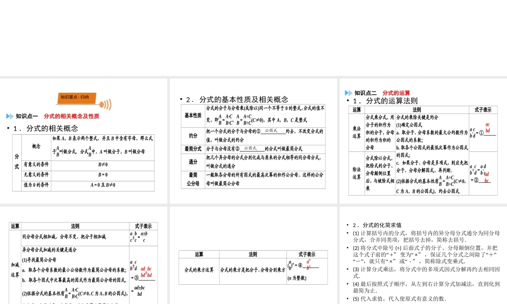Click 法则 header in the 乘法运算 table
The height and width of the screenshot is (304, 507).
click(x=417, y=110)
